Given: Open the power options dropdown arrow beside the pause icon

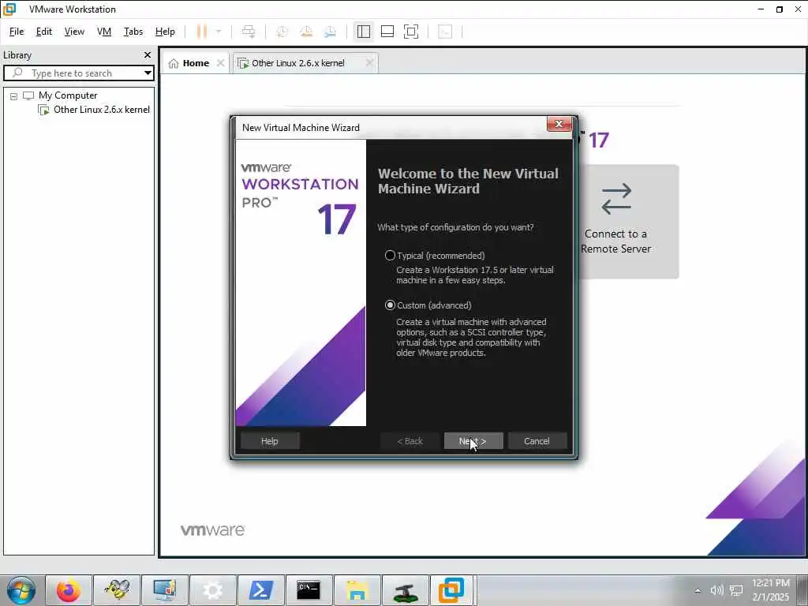Looking at the screenshot, I should pos(219,32).
